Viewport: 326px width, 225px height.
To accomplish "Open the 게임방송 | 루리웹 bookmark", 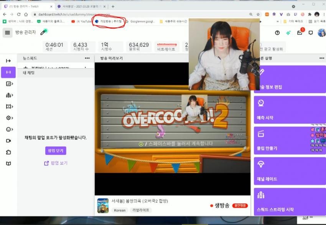I will tap(108, 21).
